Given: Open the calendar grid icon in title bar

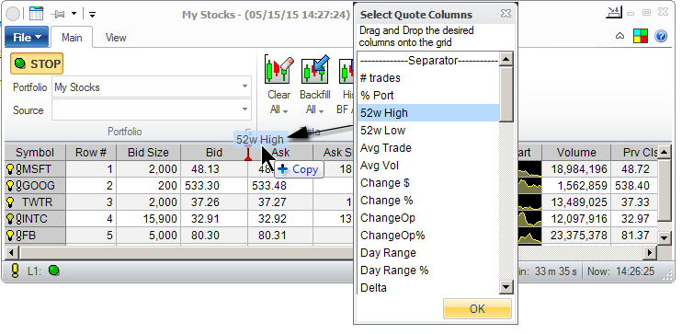Looking at the screenshot, I should click(x=36, y=14).
